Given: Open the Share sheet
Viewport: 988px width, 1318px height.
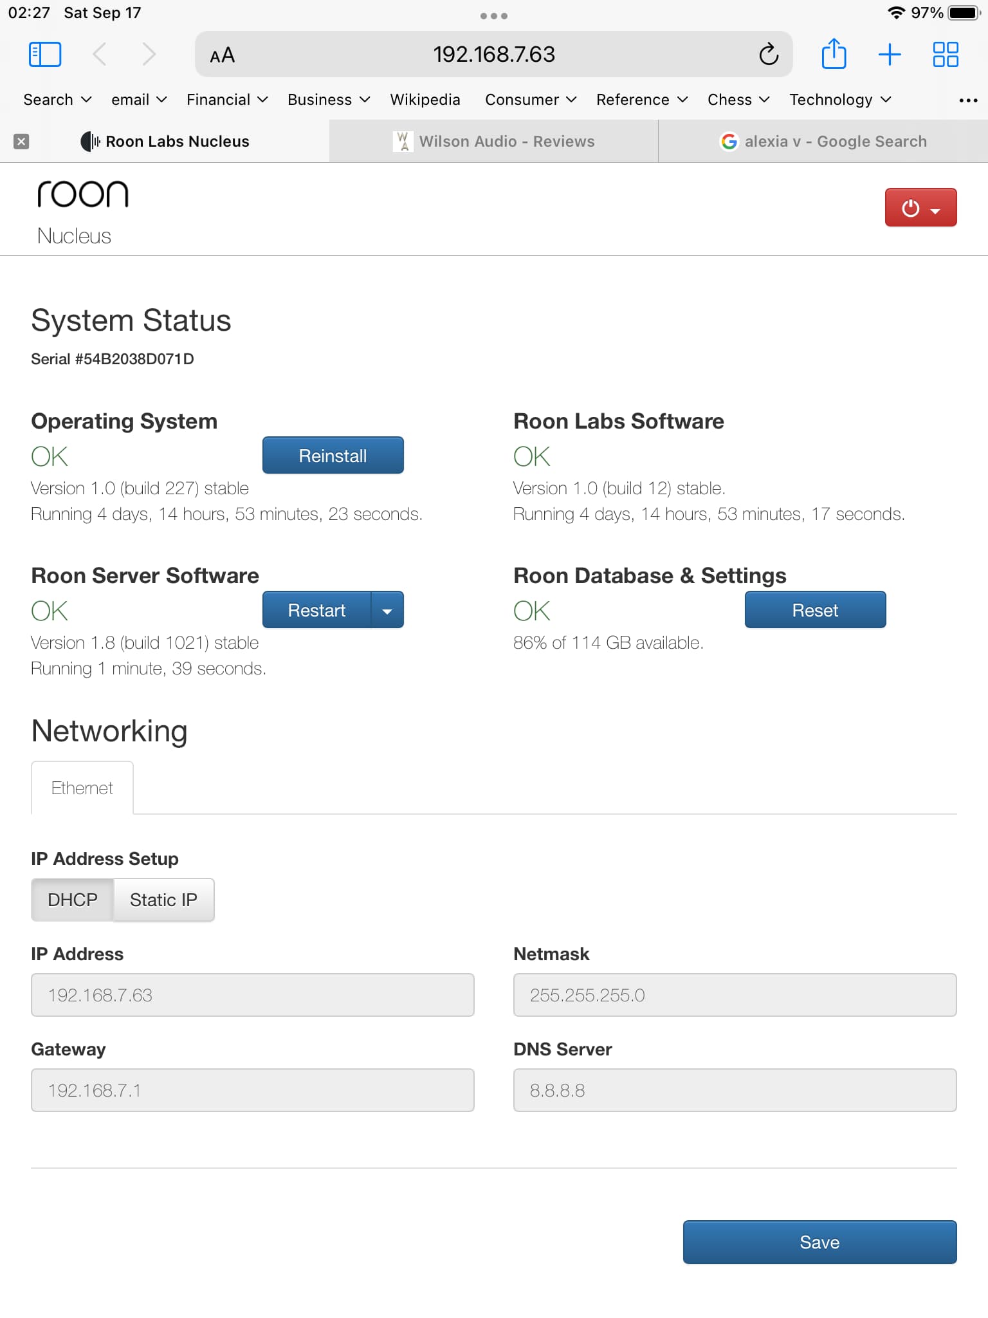Looking at the screenshot, I should click(834, 53).
